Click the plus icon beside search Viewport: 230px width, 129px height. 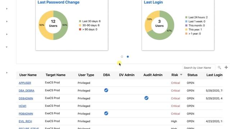point(226,67)
